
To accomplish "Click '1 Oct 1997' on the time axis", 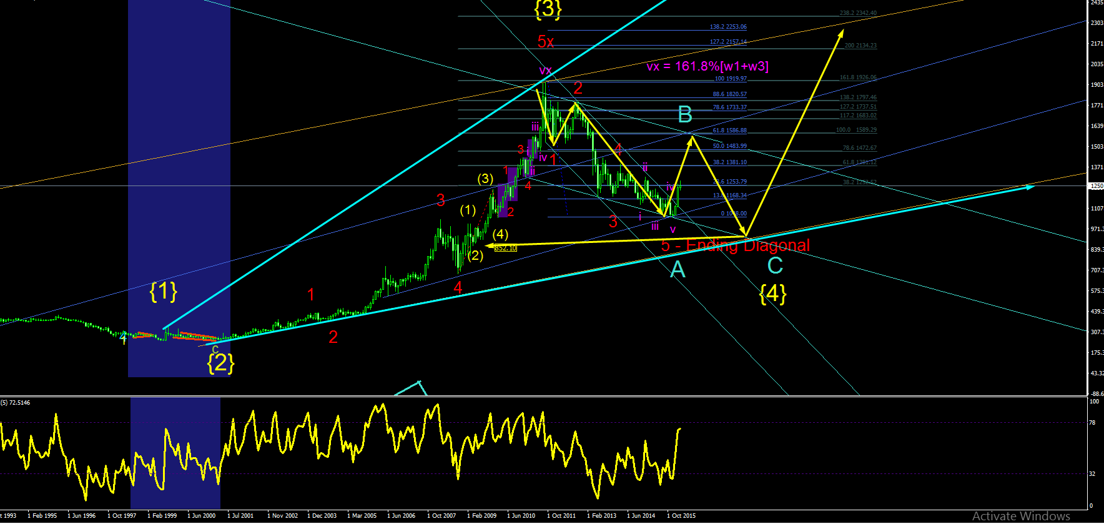I will point(122,516).
